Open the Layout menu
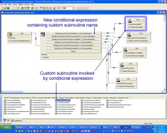 (15, 4)
